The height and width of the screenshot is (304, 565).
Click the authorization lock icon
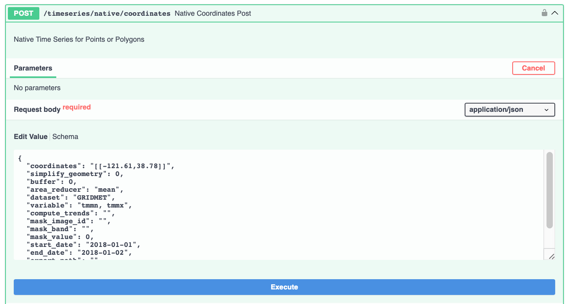pyautogui.click(x=544, y=13)
